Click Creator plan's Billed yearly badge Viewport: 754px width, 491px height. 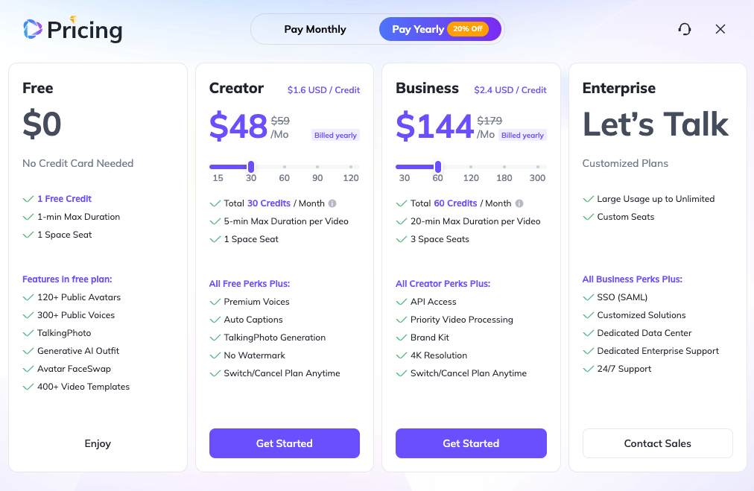pos(336,136)
